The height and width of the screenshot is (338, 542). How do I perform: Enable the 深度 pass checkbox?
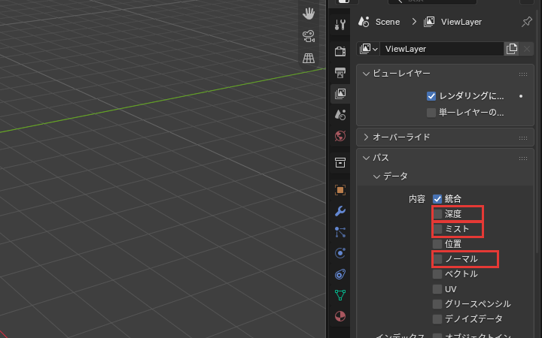coord(437,214)
